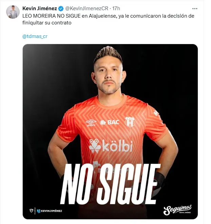The image size is (211, 224).
Task: Click the kölbi frog mascot icon
Action: click(x=95, y=146)
